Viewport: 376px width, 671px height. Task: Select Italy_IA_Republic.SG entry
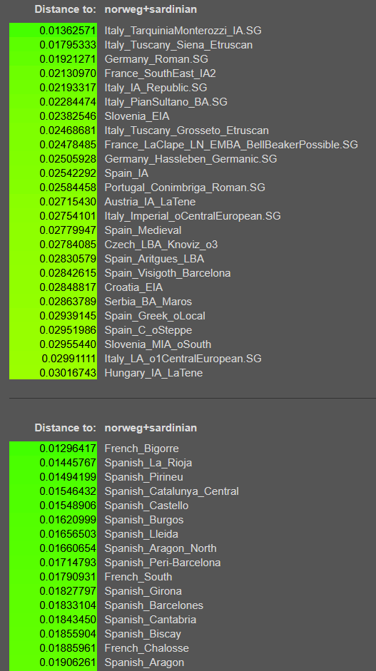click(x=156, y=87)
